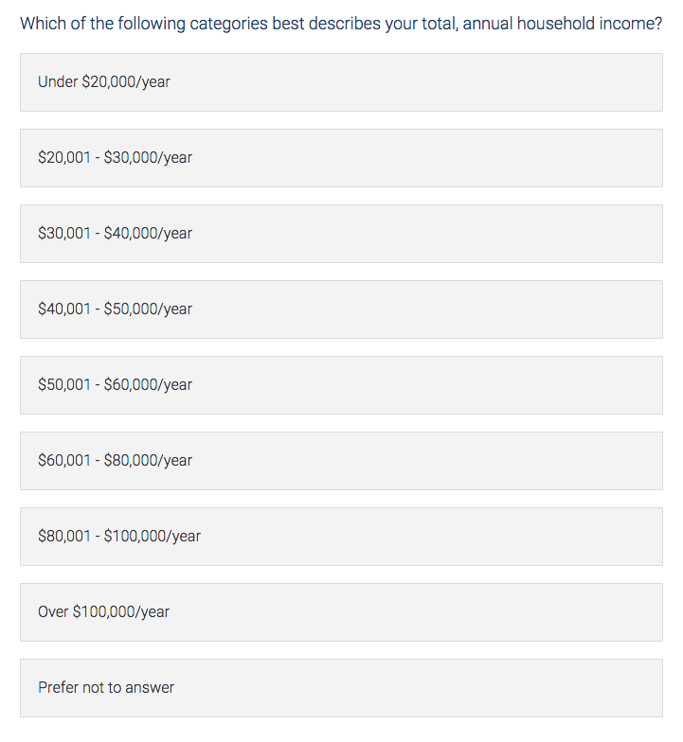Select the 'Under $20,000/year' option

point(341,82)
